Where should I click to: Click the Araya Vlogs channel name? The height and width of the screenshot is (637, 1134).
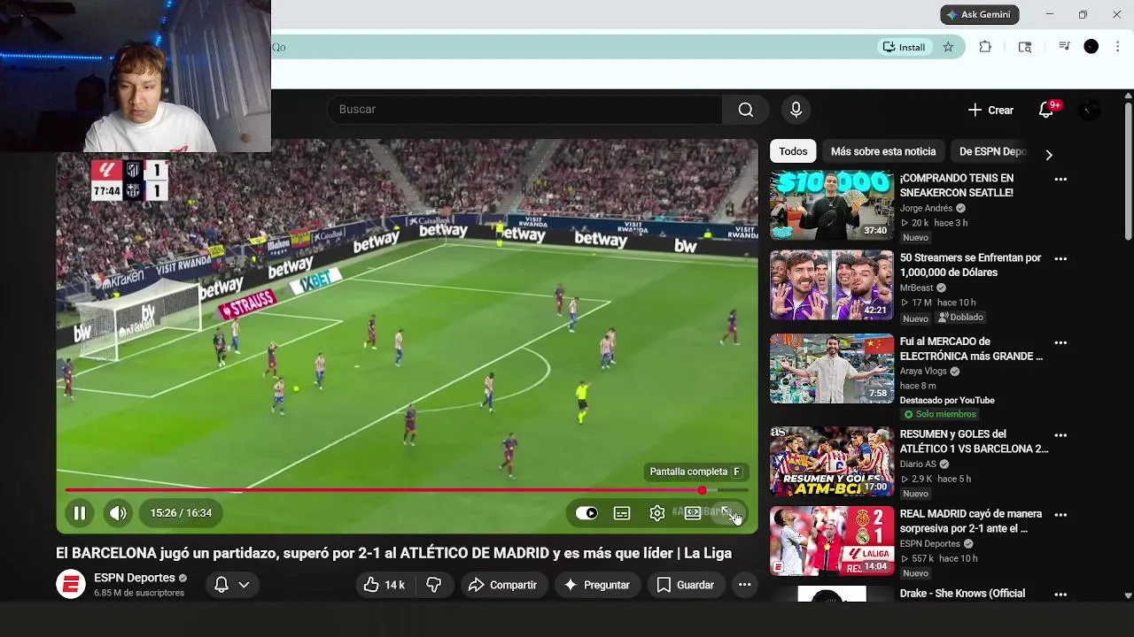tap(923, 372)
